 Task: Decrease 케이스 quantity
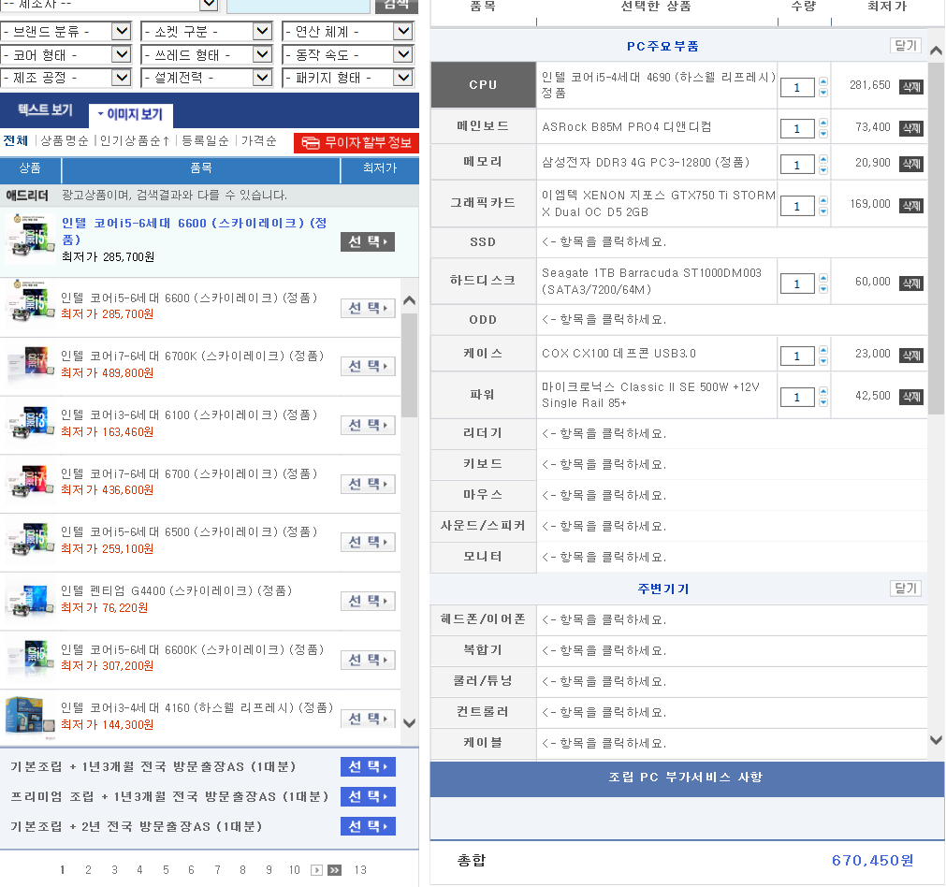823,361
